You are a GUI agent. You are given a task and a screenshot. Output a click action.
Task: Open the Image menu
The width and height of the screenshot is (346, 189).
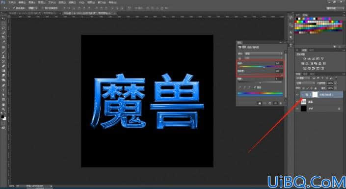pos(32,2)
